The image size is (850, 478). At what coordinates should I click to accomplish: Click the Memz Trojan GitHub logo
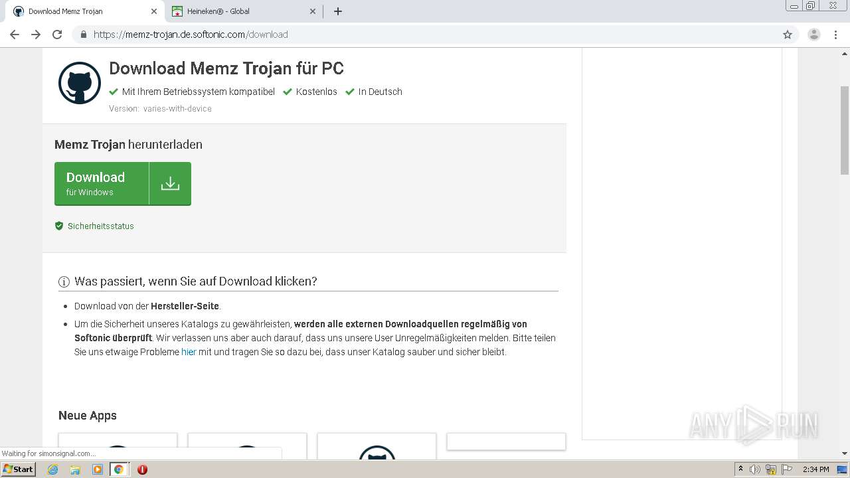click(80, 83)
